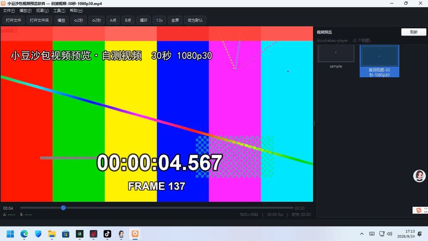Open the blue shield app on the taskbar
Viewport: 428px width, 241px height.
(38, 234)
